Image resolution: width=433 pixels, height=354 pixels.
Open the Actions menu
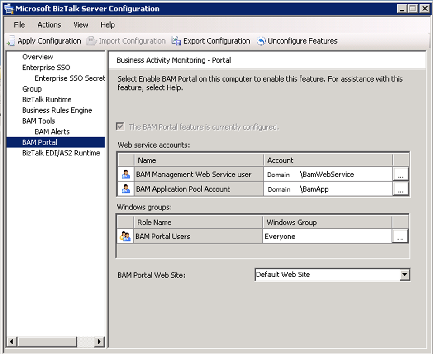tap(49, 25)
